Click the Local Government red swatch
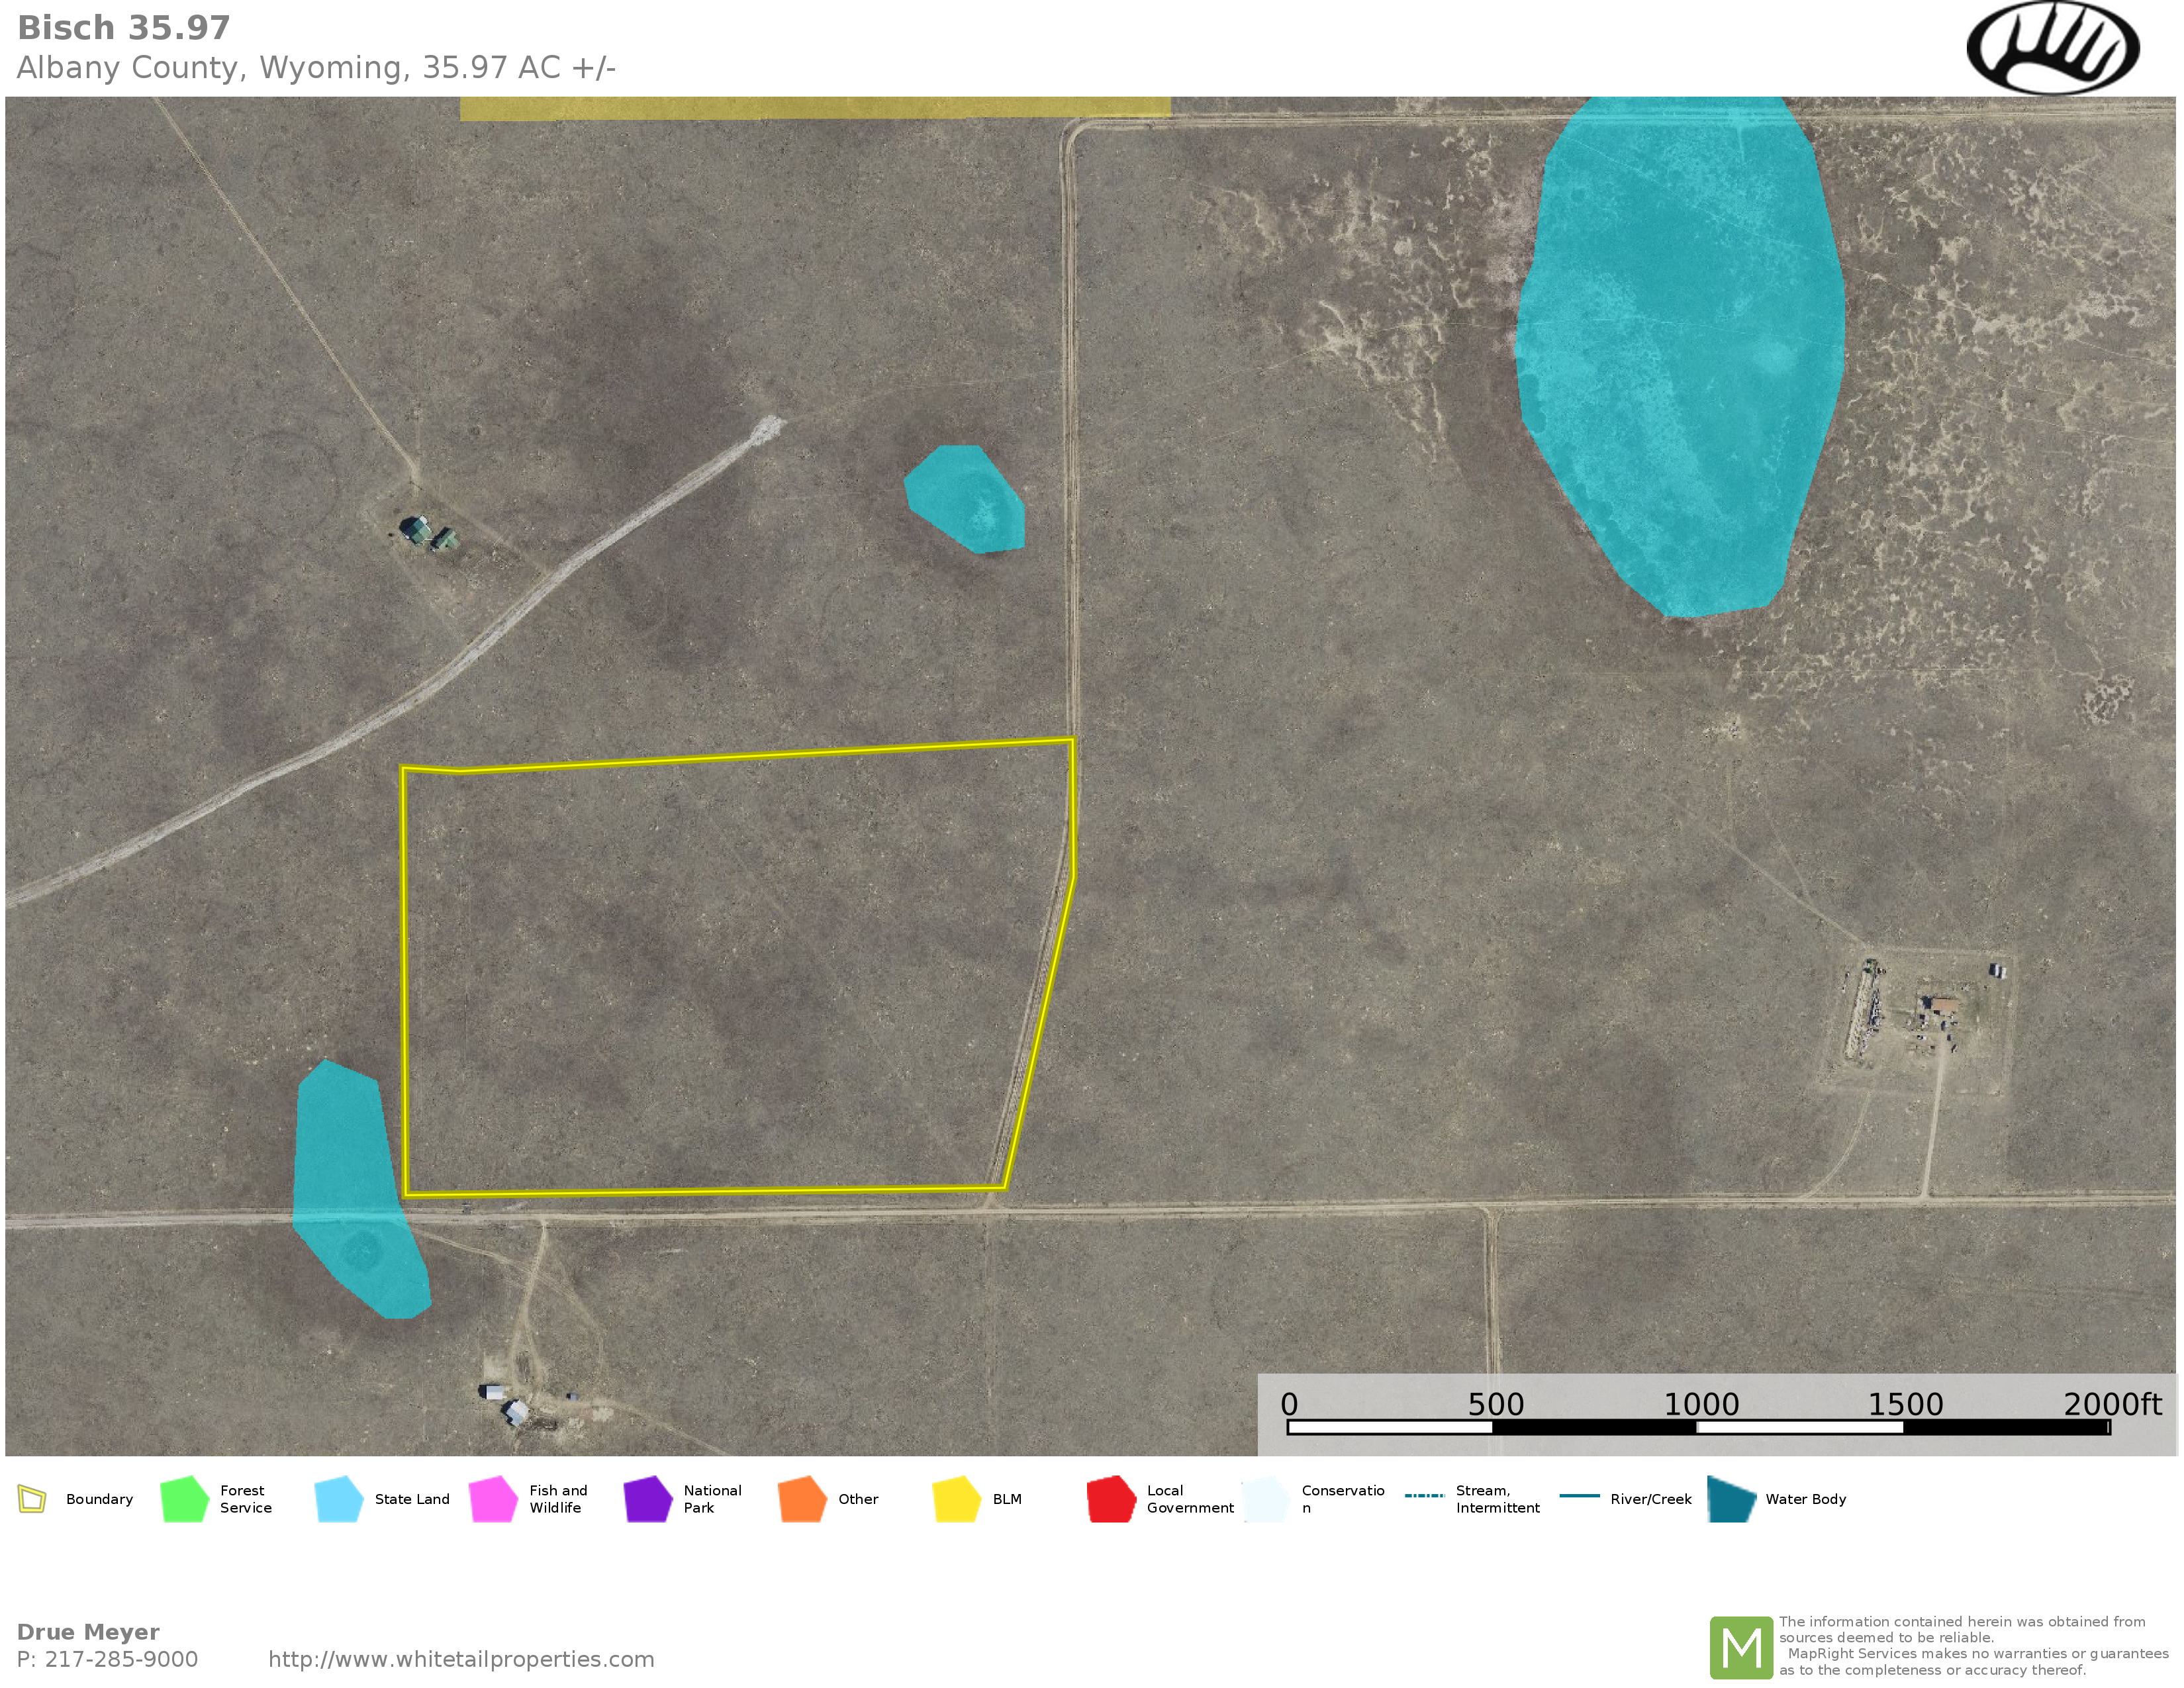This screenshot has height=1688, width=2184. click(1111, 1499)
